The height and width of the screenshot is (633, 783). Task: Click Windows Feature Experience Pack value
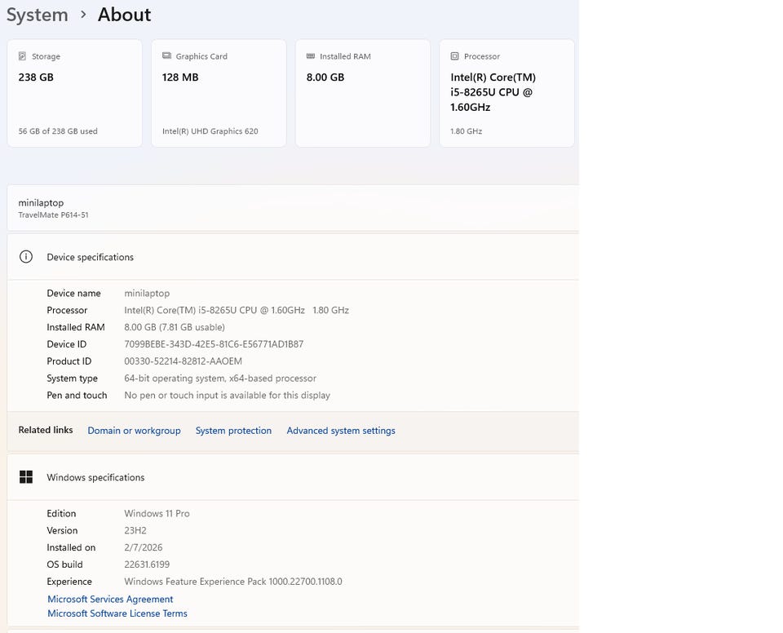click(x=233, y=582)
